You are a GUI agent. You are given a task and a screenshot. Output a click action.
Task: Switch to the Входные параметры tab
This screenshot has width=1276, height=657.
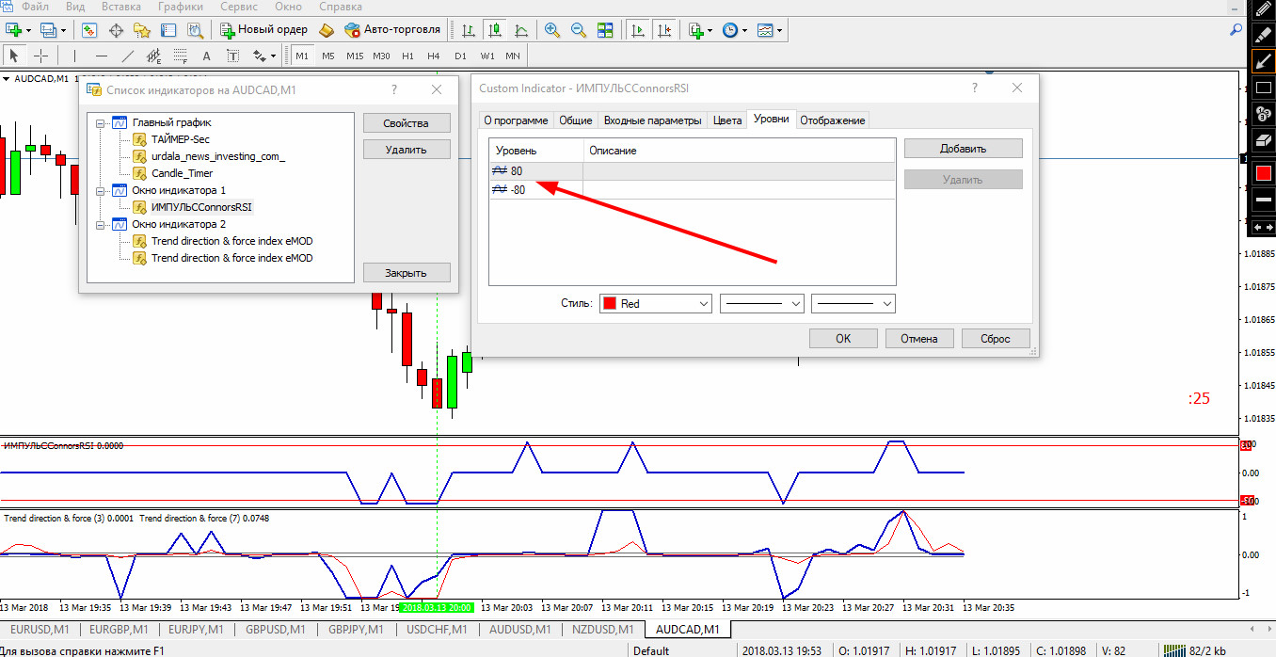[653, 120]
